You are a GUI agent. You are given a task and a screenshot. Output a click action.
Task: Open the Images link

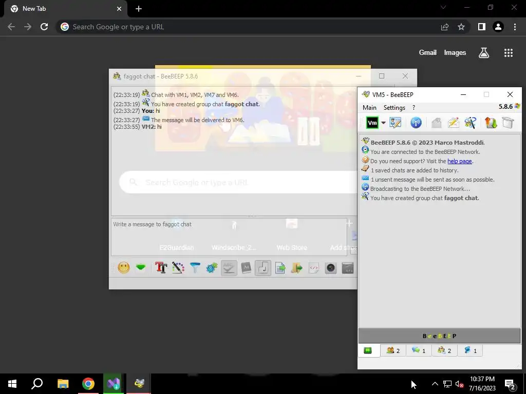pos(455,53)
